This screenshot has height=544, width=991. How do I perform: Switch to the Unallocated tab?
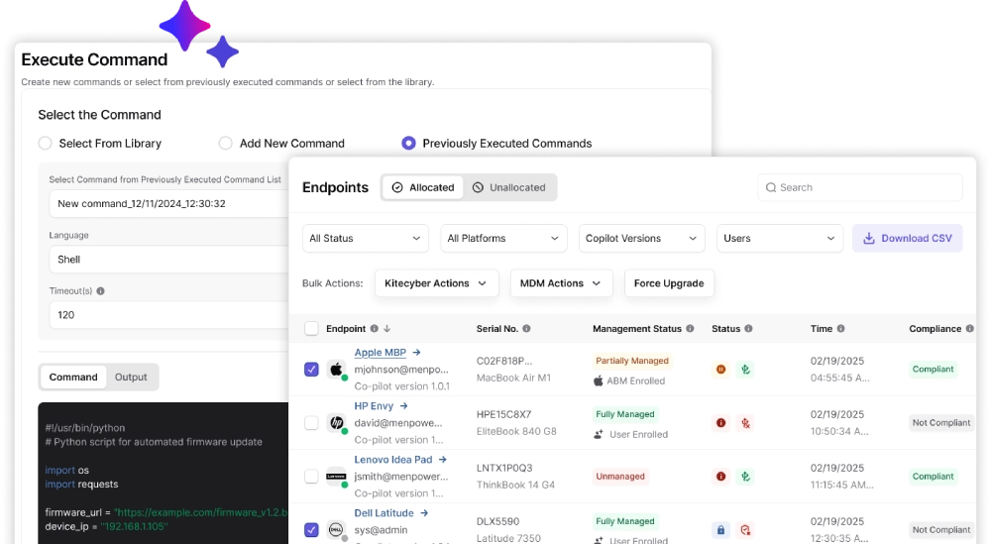point(509,187)
